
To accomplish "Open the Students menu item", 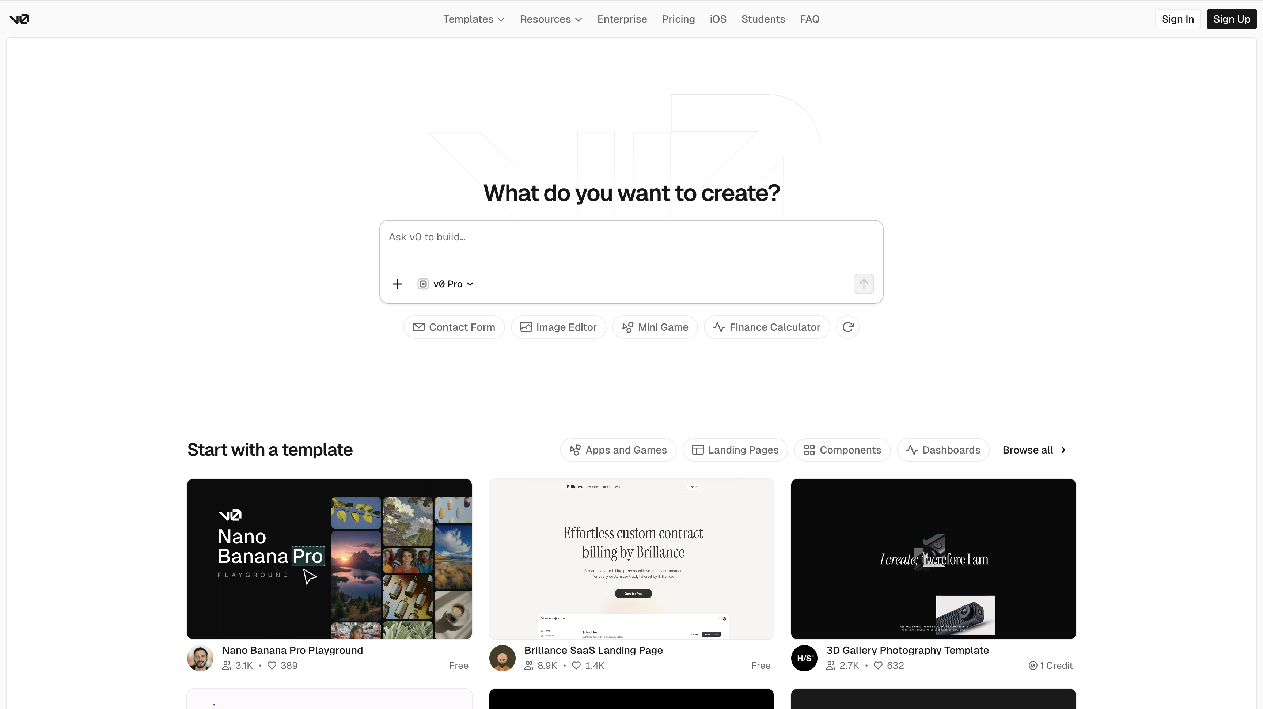I will click(x=763, y=19).
